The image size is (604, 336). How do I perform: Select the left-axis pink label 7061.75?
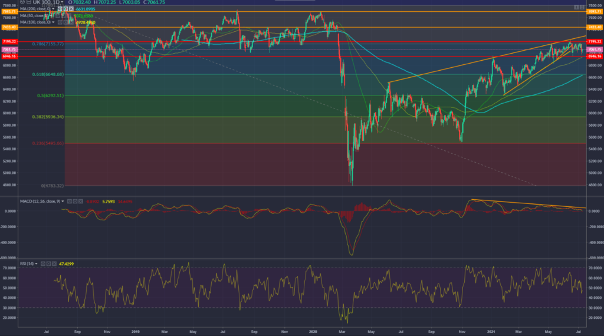tap(9, 50)
